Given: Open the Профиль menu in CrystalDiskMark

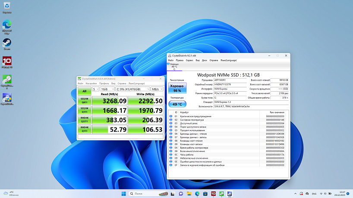Looking at the screenshot, I should [x=104, y=83].
